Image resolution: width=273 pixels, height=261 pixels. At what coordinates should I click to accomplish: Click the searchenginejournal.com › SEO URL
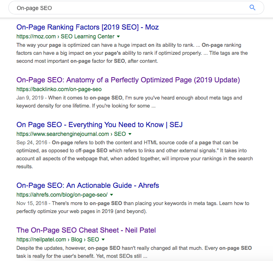[x=71, y=134]
